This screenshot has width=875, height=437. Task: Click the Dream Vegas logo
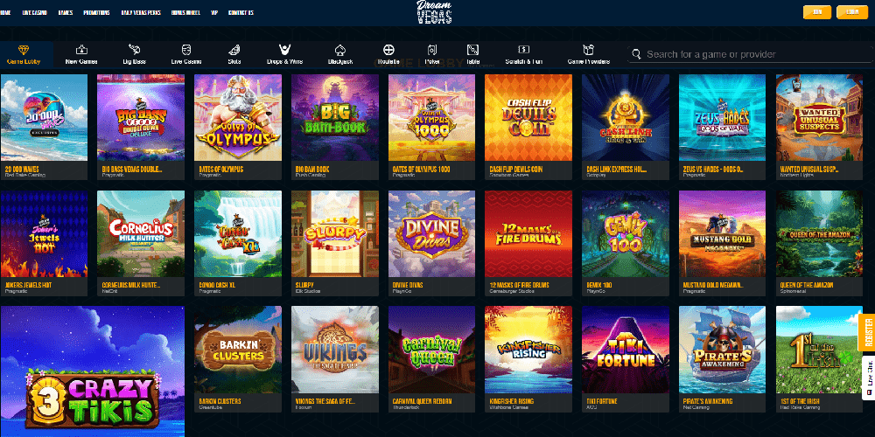[x=434, y=12]
